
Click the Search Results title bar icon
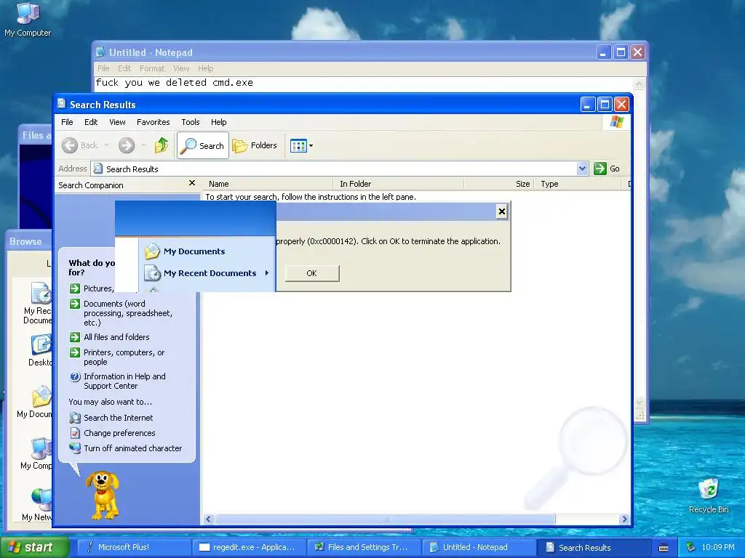click(61, 104)
